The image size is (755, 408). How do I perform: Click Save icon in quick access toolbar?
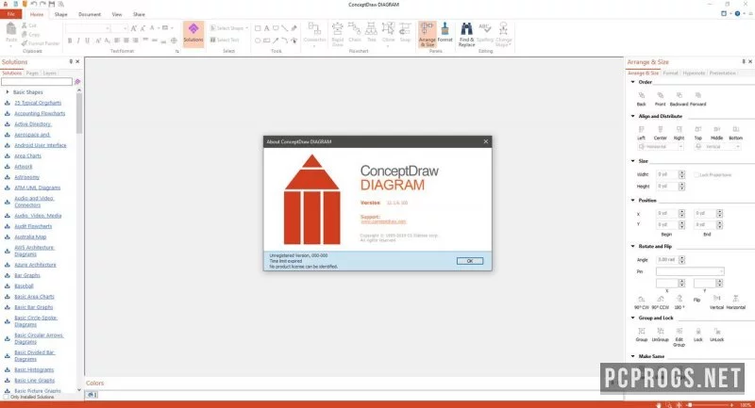point(52,4)
